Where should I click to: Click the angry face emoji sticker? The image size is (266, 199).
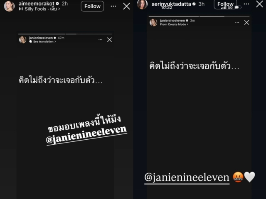click(x=238, y=177)
